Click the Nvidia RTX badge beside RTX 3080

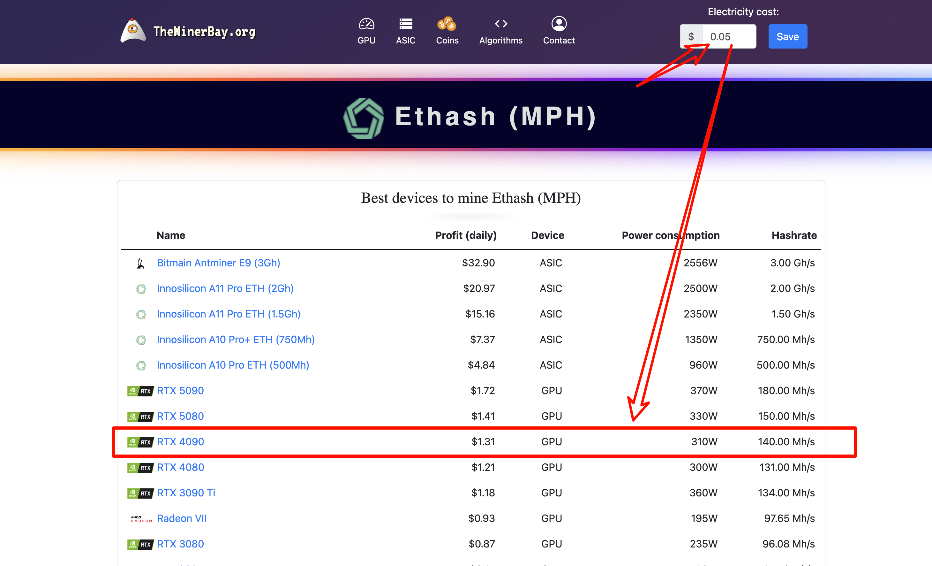pos(140,544)
